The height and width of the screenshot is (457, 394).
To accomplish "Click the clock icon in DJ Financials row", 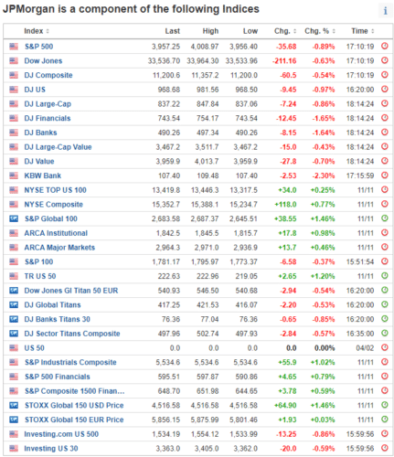I will point(385,118).
